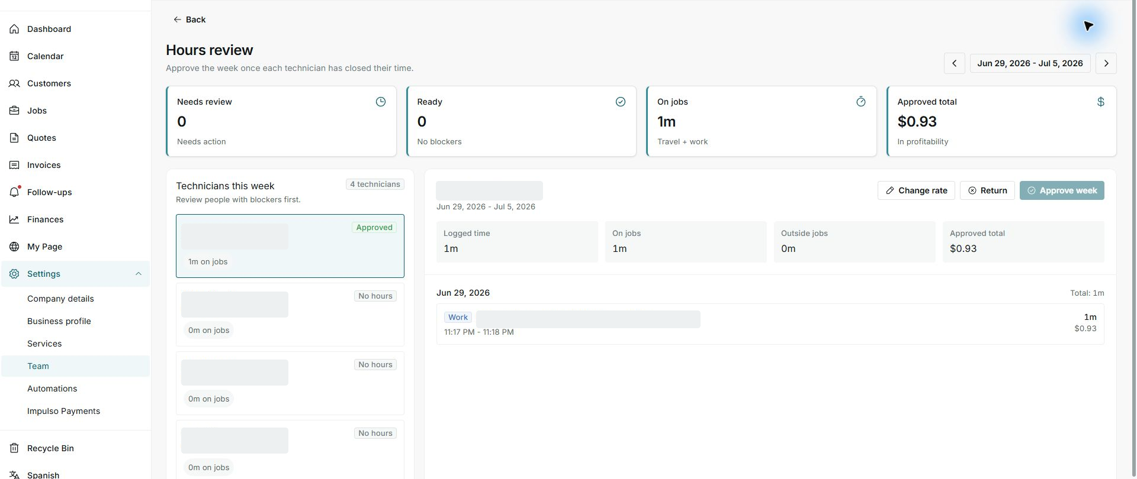
Task: Select the Approved technician card
Action: click(290, 246)
